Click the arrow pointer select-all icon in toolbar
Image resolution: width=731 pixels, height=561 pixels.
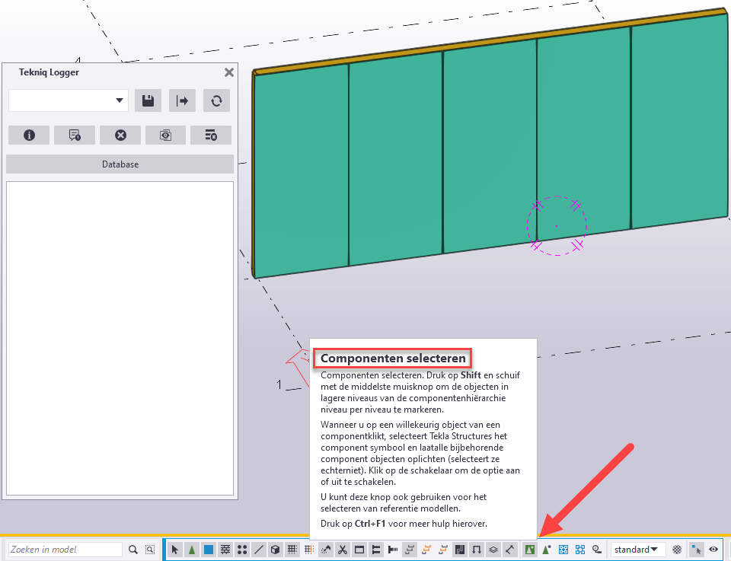click(x=175, y=550)
